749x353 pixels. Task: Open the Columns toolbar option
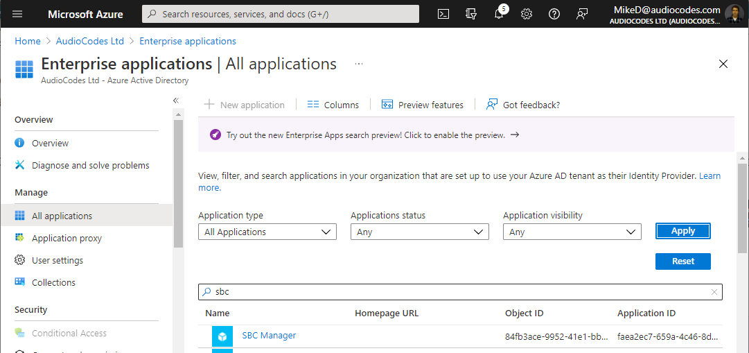point(333,105)
